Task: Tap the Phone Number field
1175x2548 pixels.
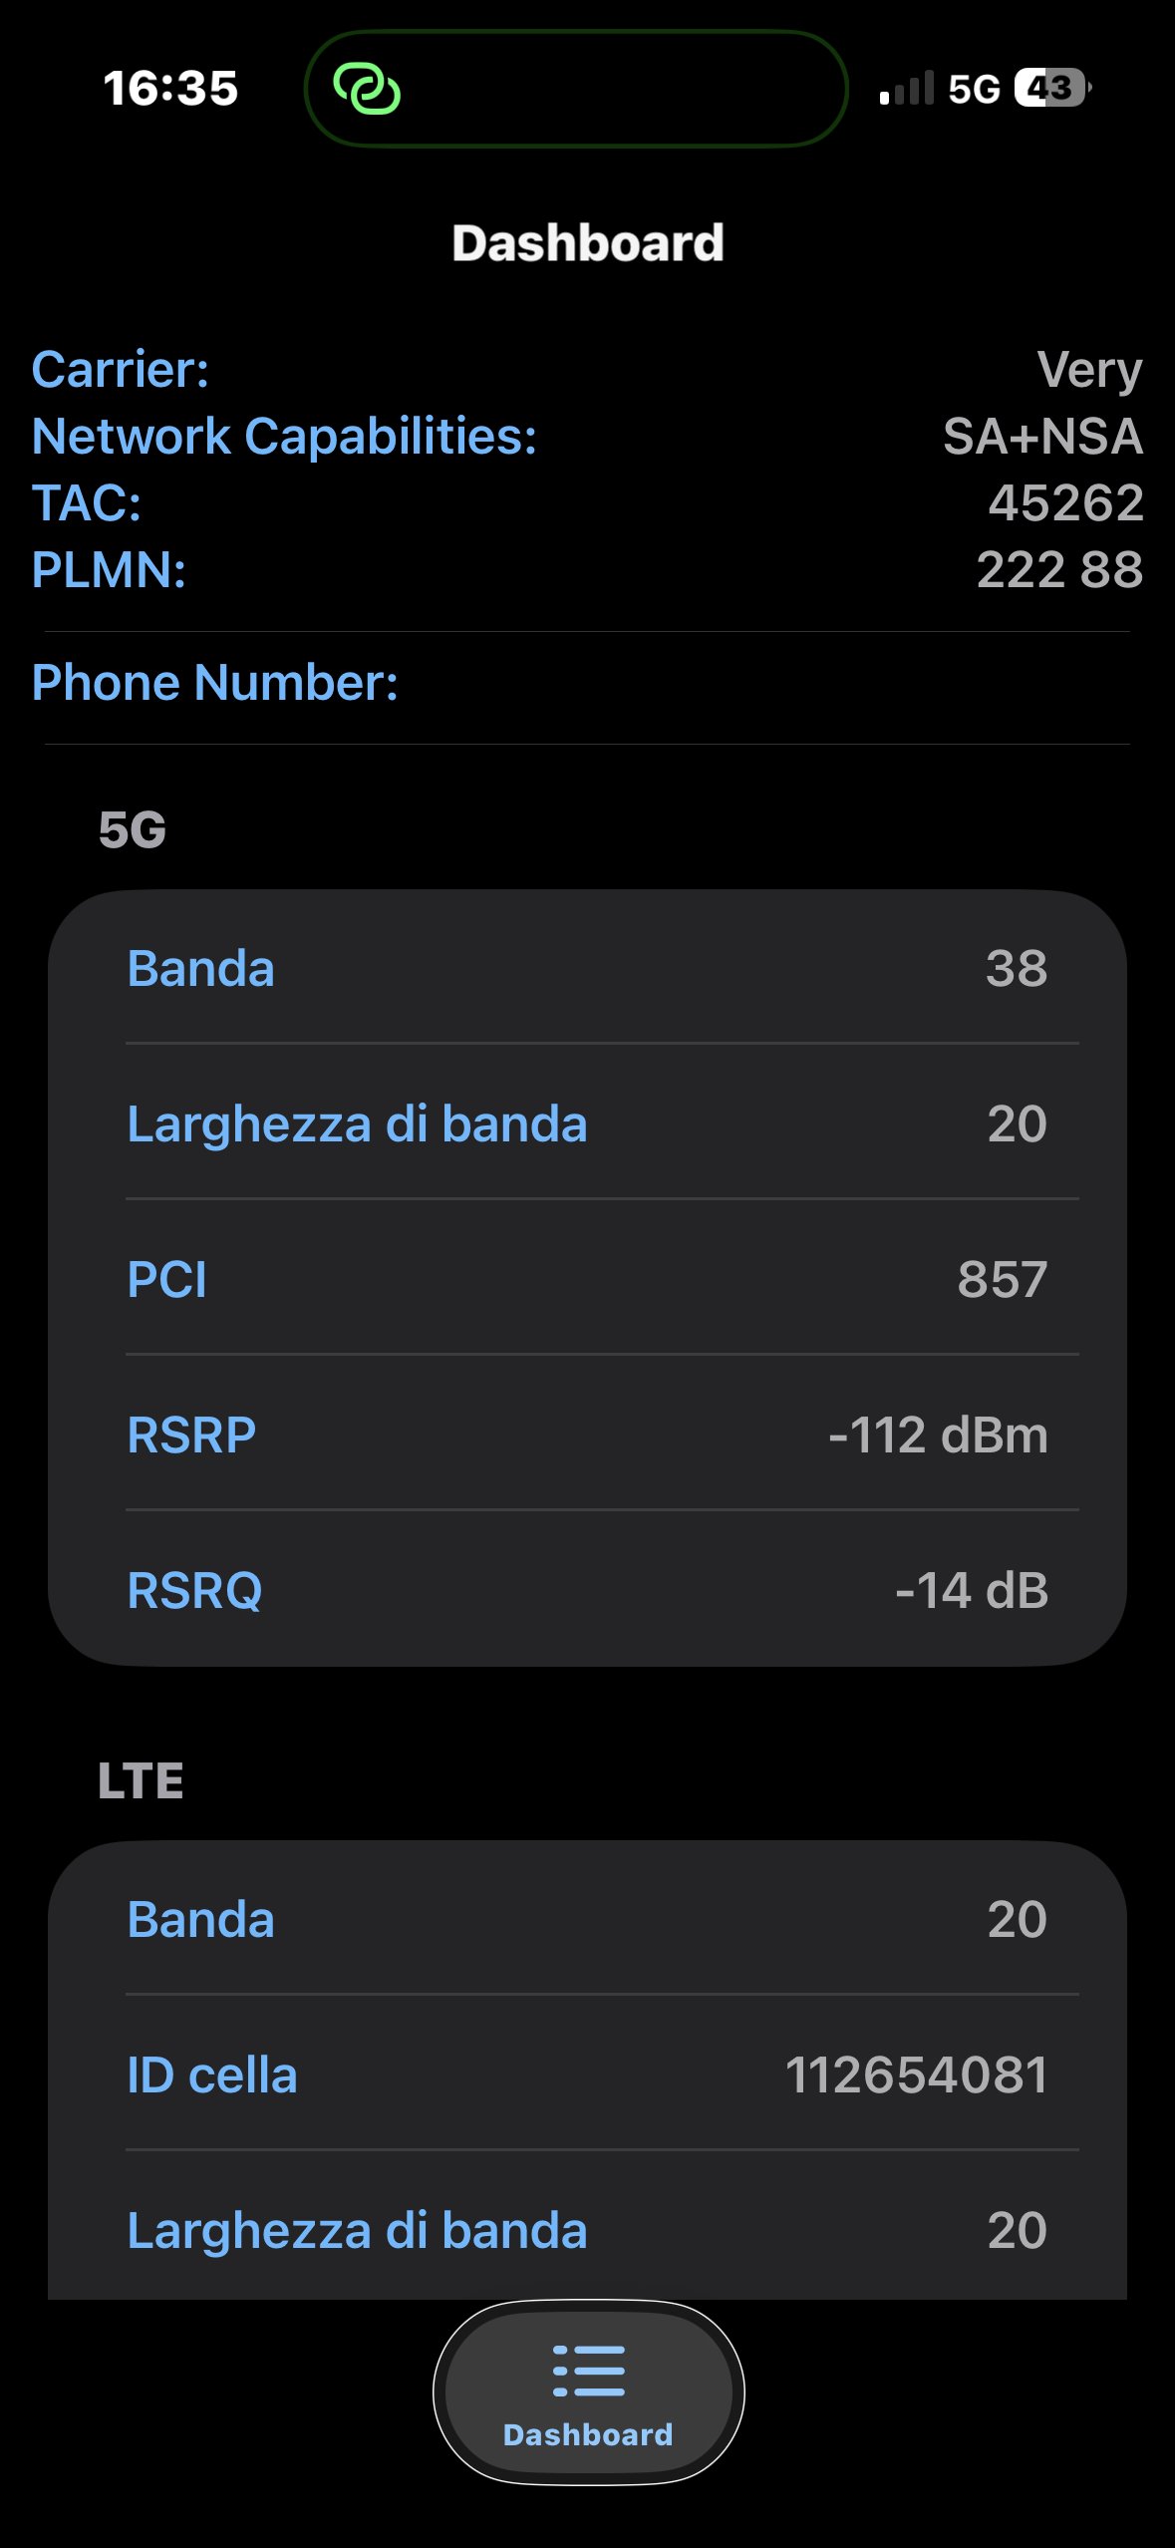Action: coord(588,683)
